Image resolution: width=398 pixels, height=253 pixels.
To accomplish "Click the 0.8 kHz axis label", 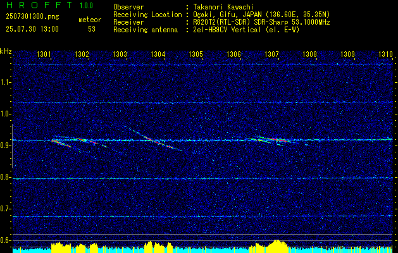I will pos(5,177).
